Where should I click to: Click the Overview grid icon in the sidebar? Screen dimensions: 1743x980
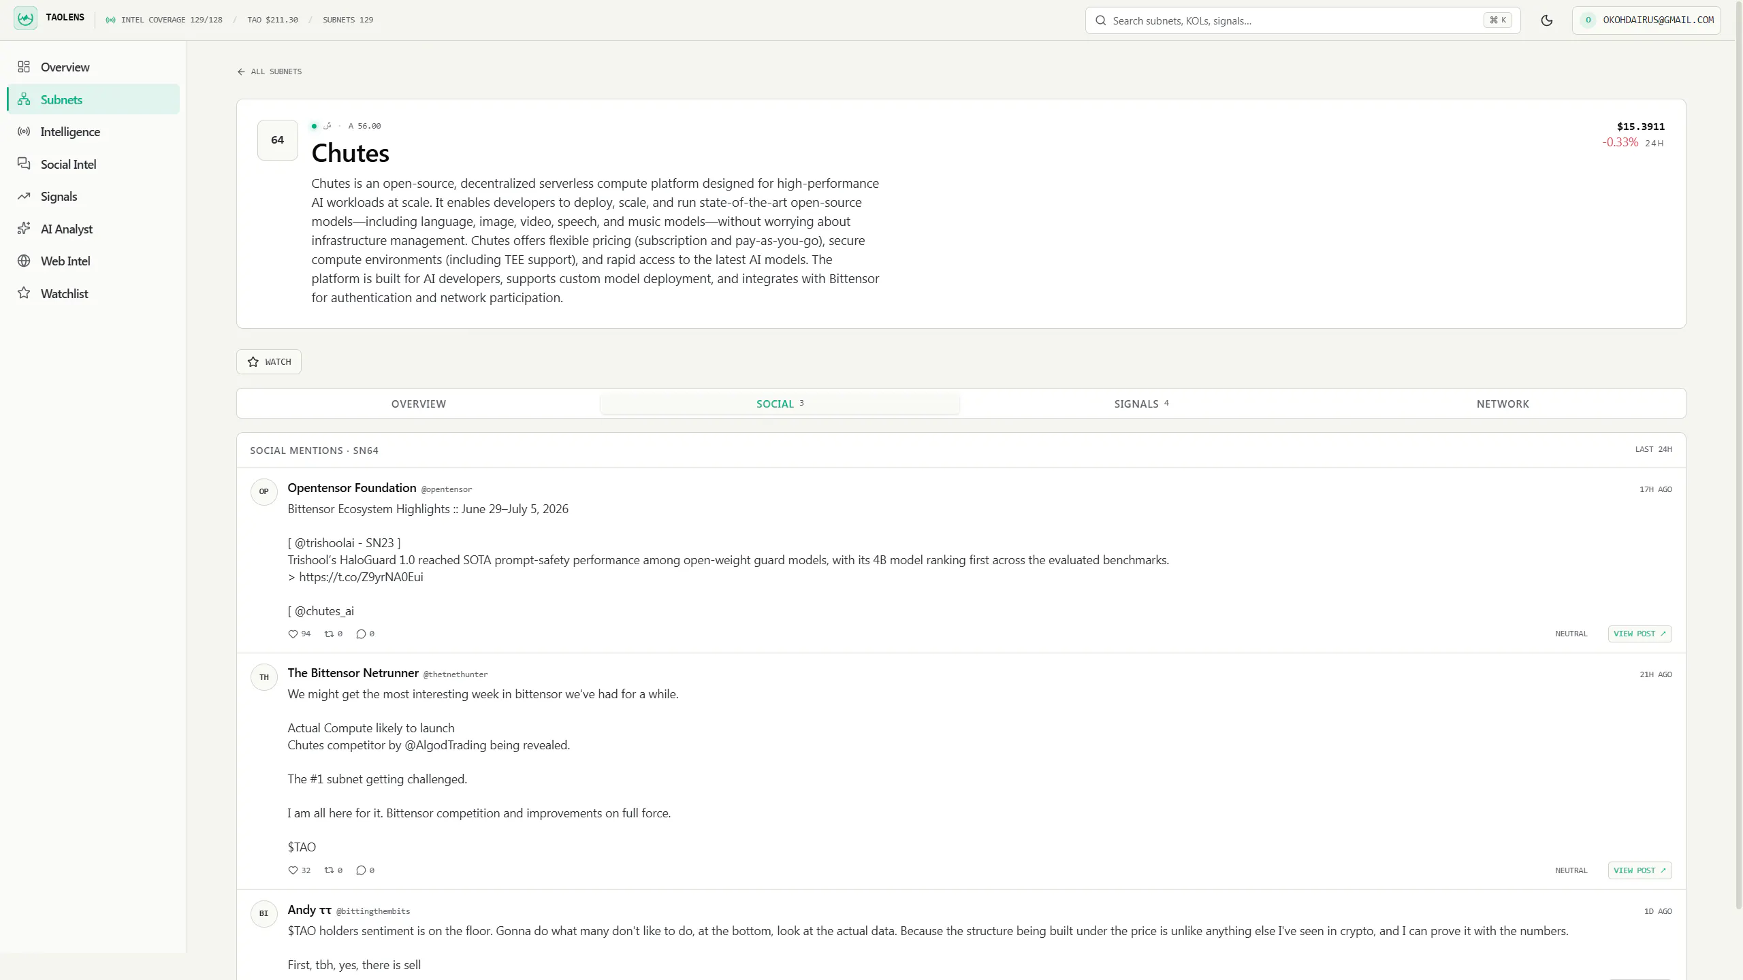click(x=24, y=67)
